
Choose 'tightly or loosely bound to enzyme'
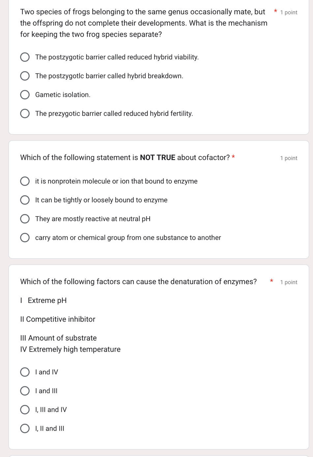coord(25,200)
